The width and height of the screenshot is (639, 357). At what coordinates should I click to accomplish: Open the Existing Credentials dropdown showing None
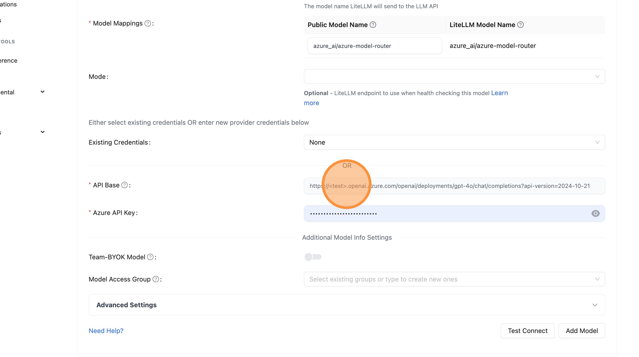point(454,142)
